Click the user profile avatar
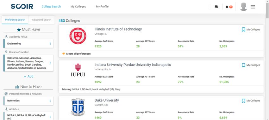This screenshot has height=120, width=269. [243, 7]
